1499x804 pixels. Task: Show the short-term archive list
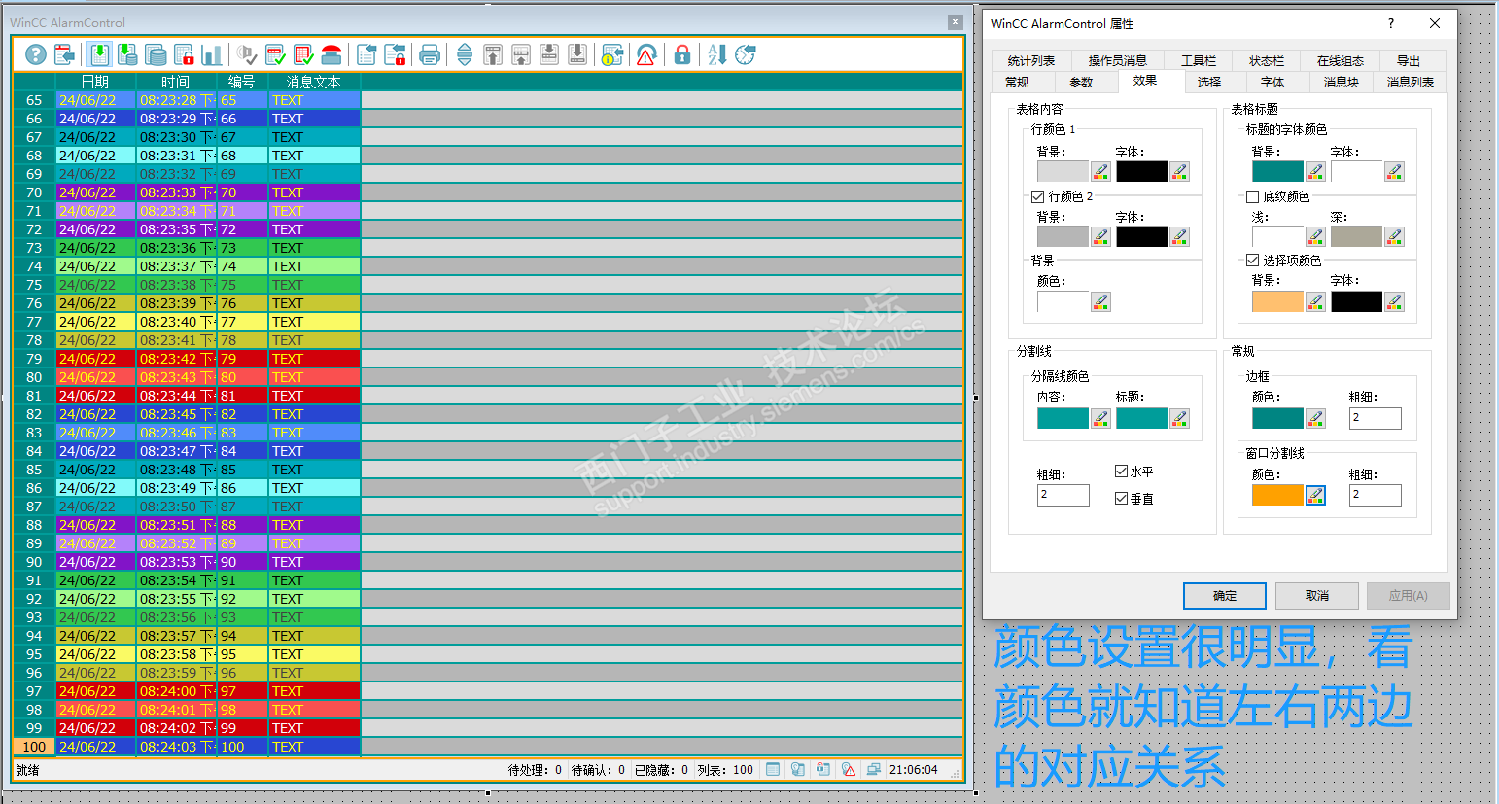pyautogui.click(x=127, y=55)
